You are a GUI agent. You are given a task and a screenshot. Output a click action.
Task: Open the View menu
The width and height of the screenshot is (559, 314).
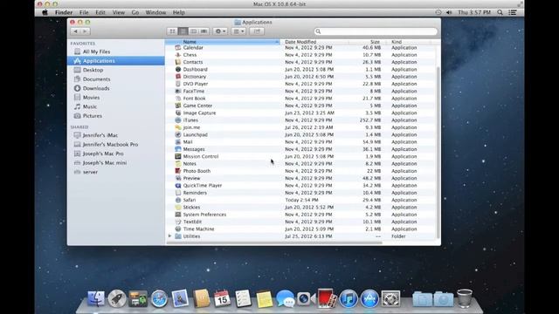119,12
